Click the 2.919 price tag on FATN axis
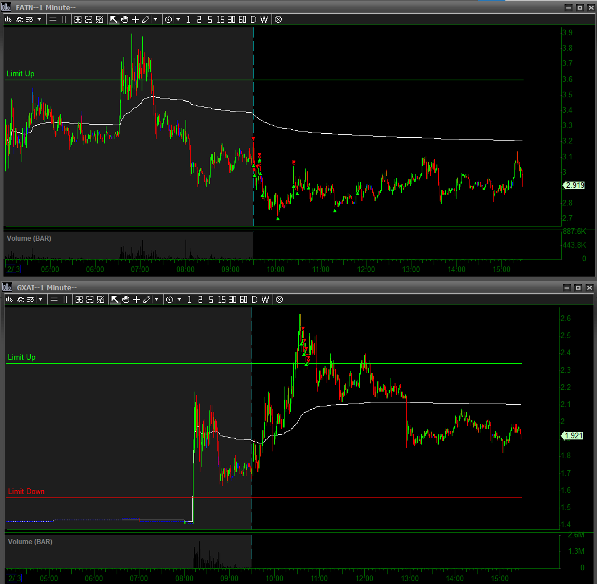The image size is (597, 584). coord(574,186)
